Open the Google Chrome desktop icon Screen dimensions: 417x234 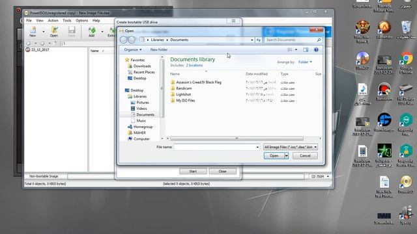pos(406,62)
